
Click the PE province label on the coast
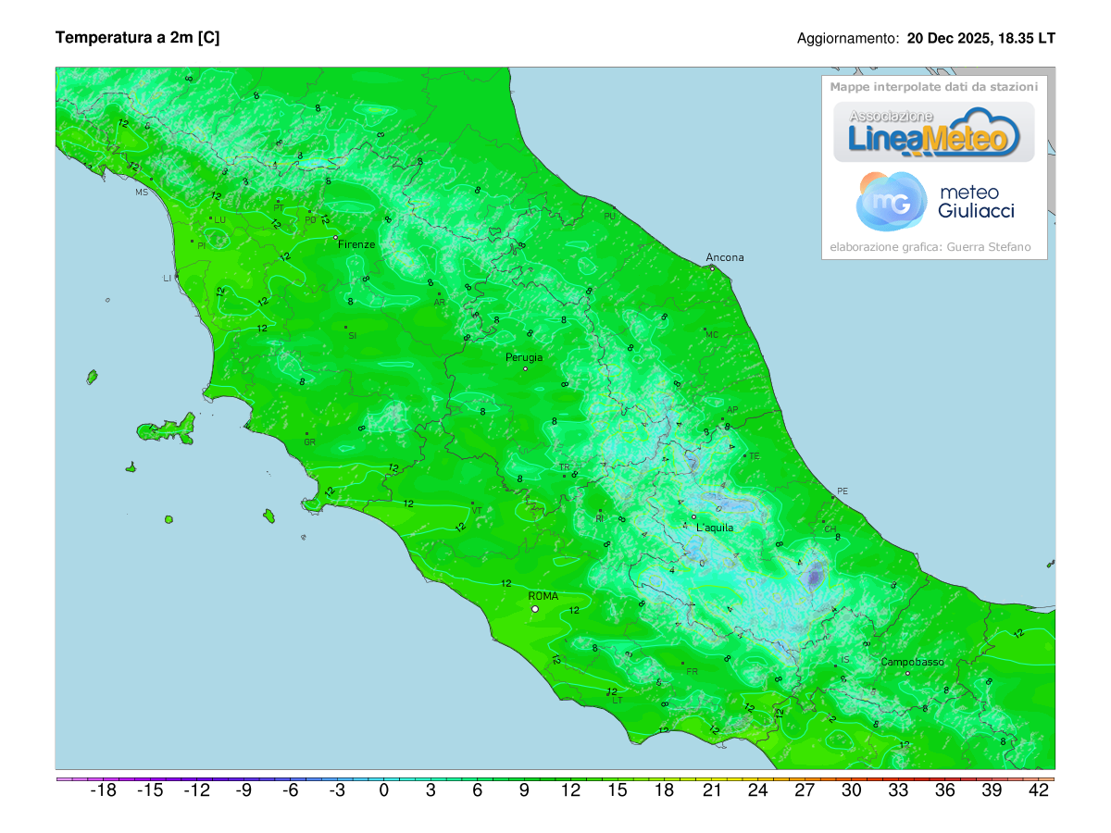(843, 492)
